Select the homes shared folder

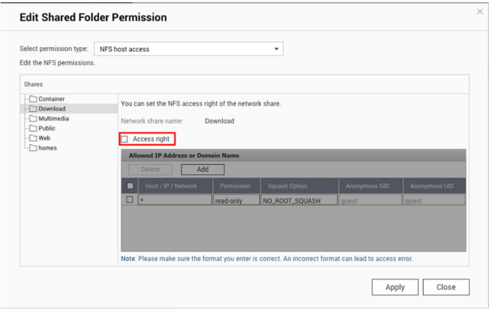47,148
